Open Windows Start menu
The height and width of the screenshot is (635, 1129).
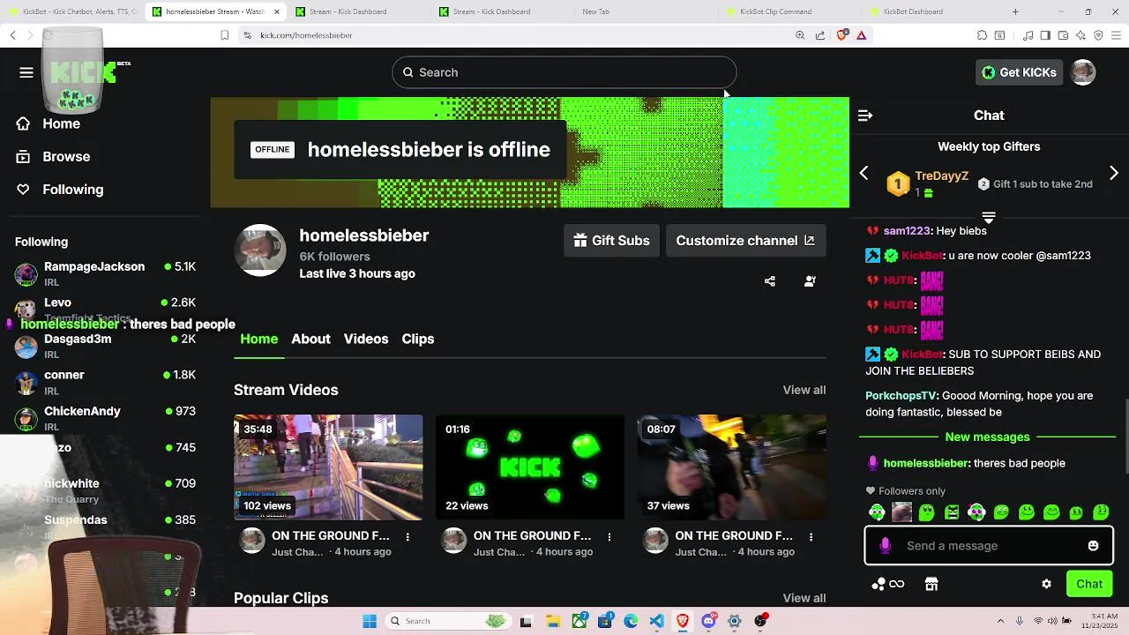(370, 621)
